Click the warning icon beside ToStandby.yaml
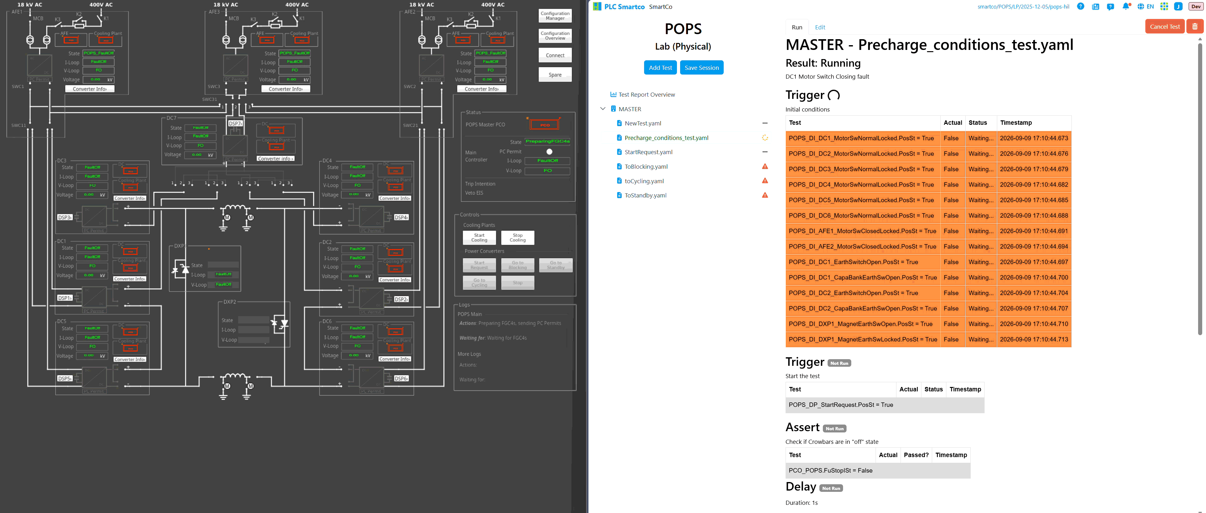Viewport: 1206px width, 513px height. point(765,195)
